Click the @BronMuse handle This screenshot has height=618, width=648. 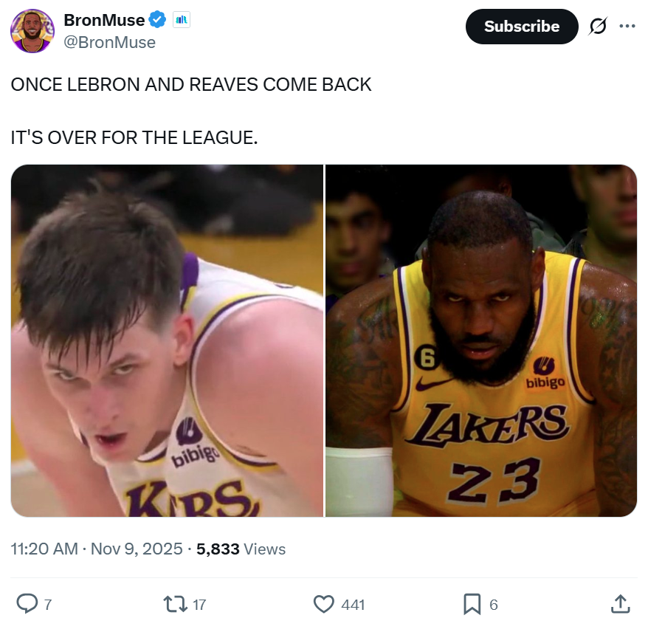coord(110,42)
